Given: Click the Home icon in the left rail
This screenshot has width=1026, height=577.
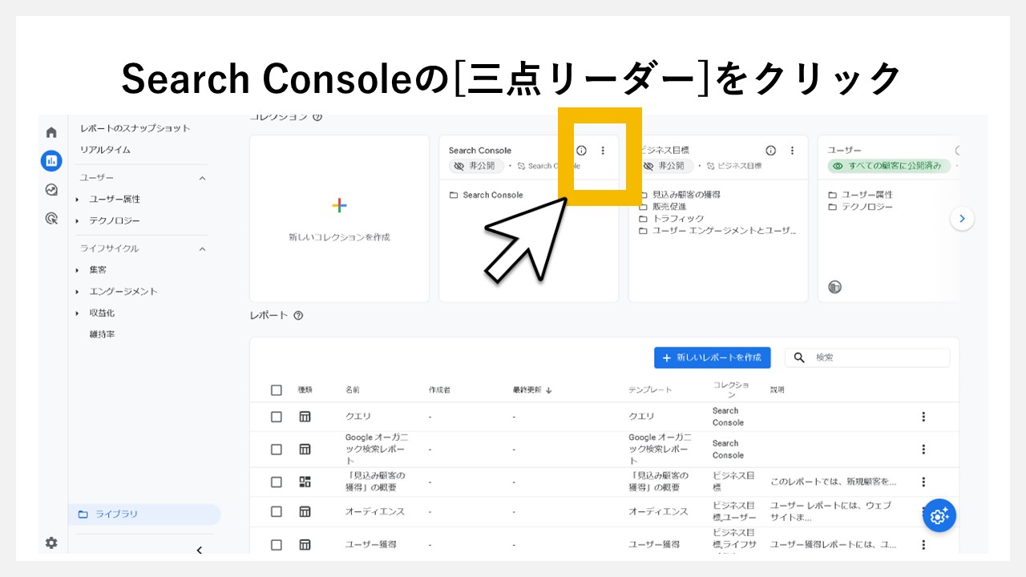Looking at the screenshot, I should pyautogui.click(x=51, y=132).
